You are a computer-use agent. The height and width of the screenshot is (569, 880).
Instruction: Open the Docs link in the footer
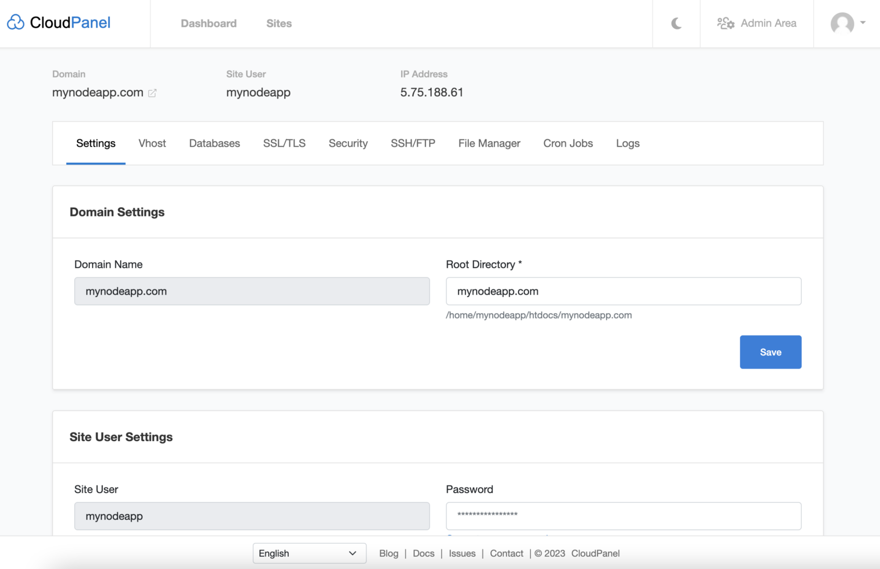[423, 553]
